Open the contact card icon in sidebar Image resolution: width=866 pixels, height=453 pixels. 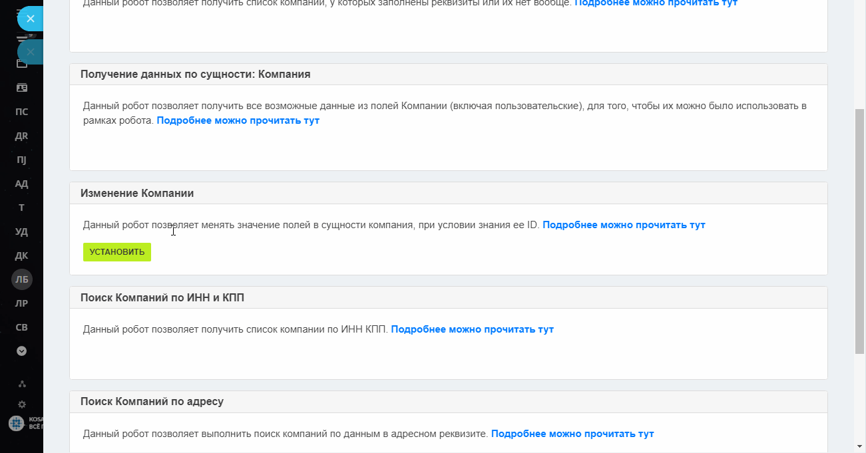coord(22,88)
